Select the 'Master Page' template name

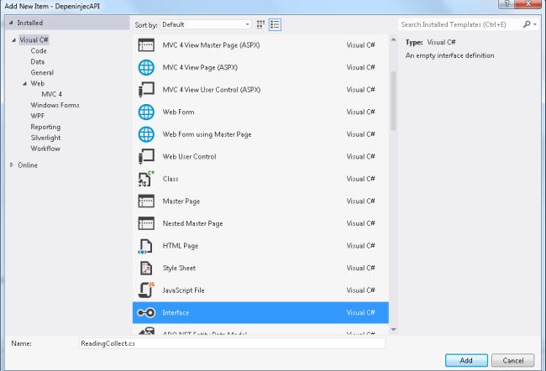181,201
